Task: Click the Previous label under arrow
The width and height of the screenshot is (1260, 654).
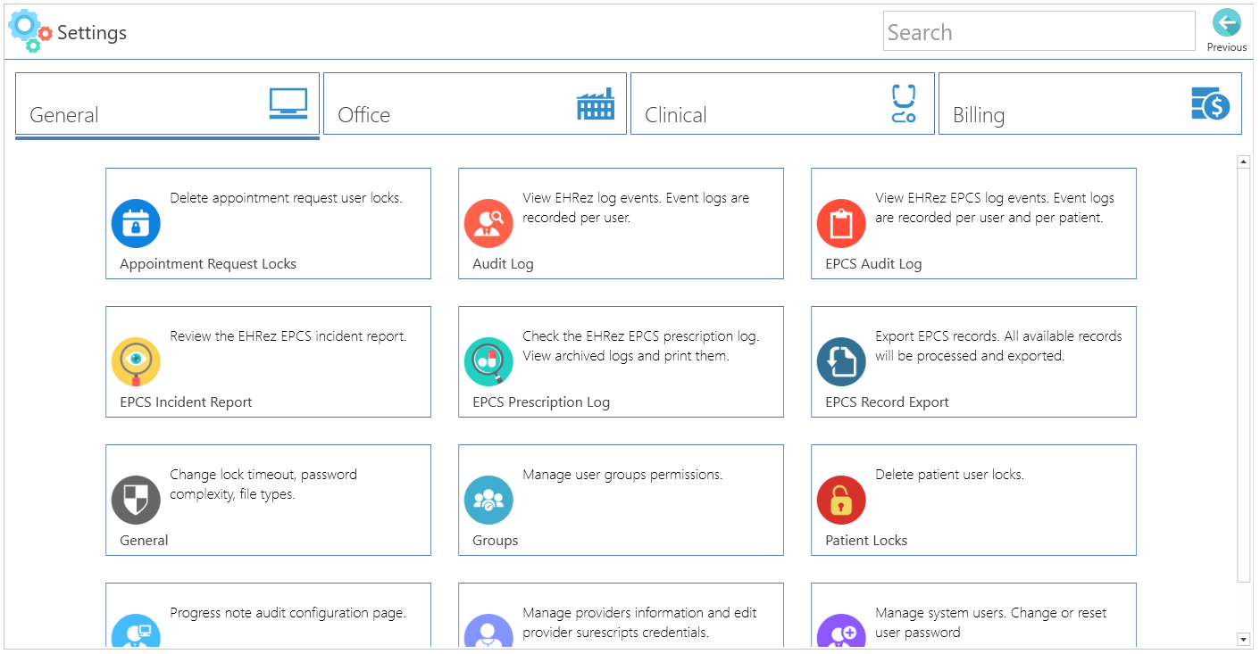Action: click(1227, 47)
